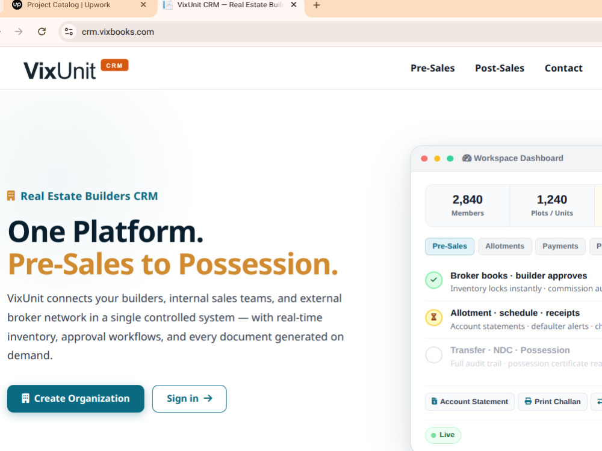Click the Workspace Dashboard title text

click(x=518, y=158)
